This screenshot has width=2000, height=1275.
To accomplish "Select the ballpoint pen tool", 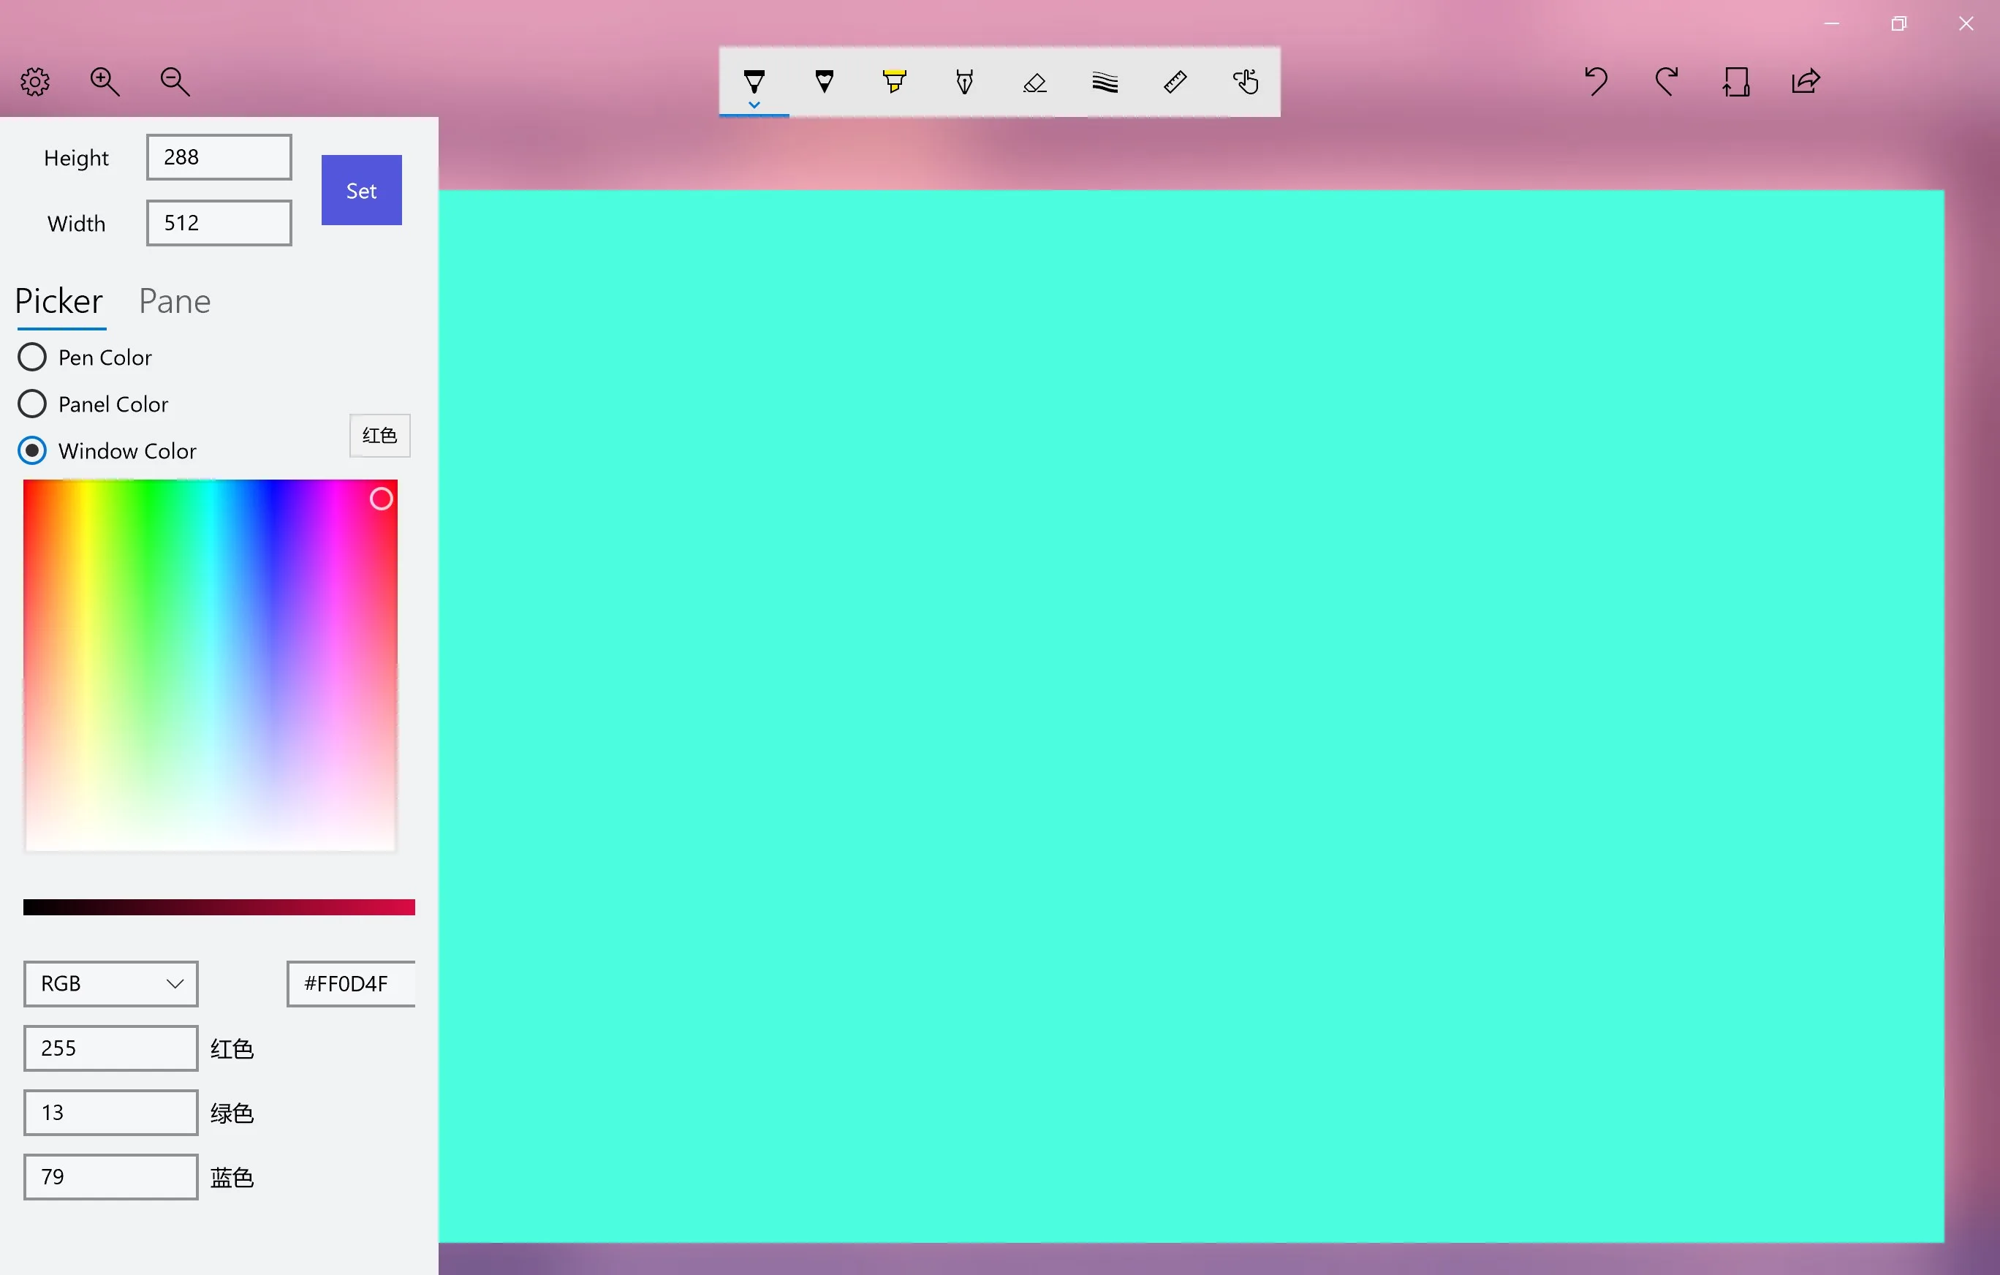I will (754, 80).
